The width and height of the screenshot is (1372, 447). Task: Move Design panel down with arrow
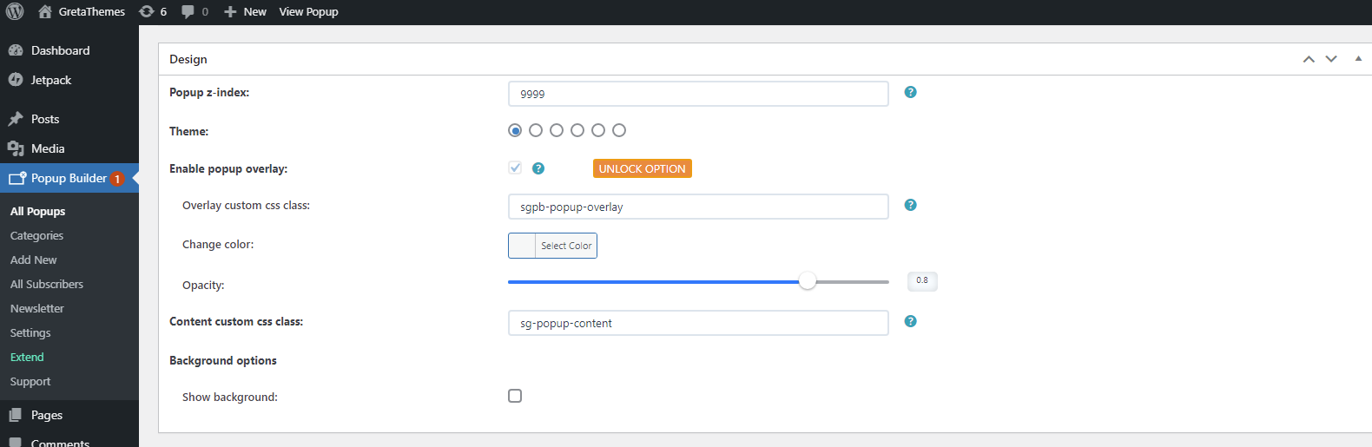[1331, 59]
